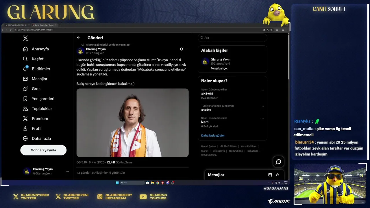Expand the Daha fazla footer menu
This screenshot has height=208, width=370.
(254, 151)
